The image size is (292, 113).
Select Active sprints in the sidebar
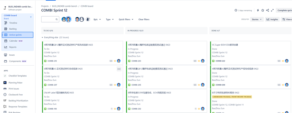[x=18, y=35]
